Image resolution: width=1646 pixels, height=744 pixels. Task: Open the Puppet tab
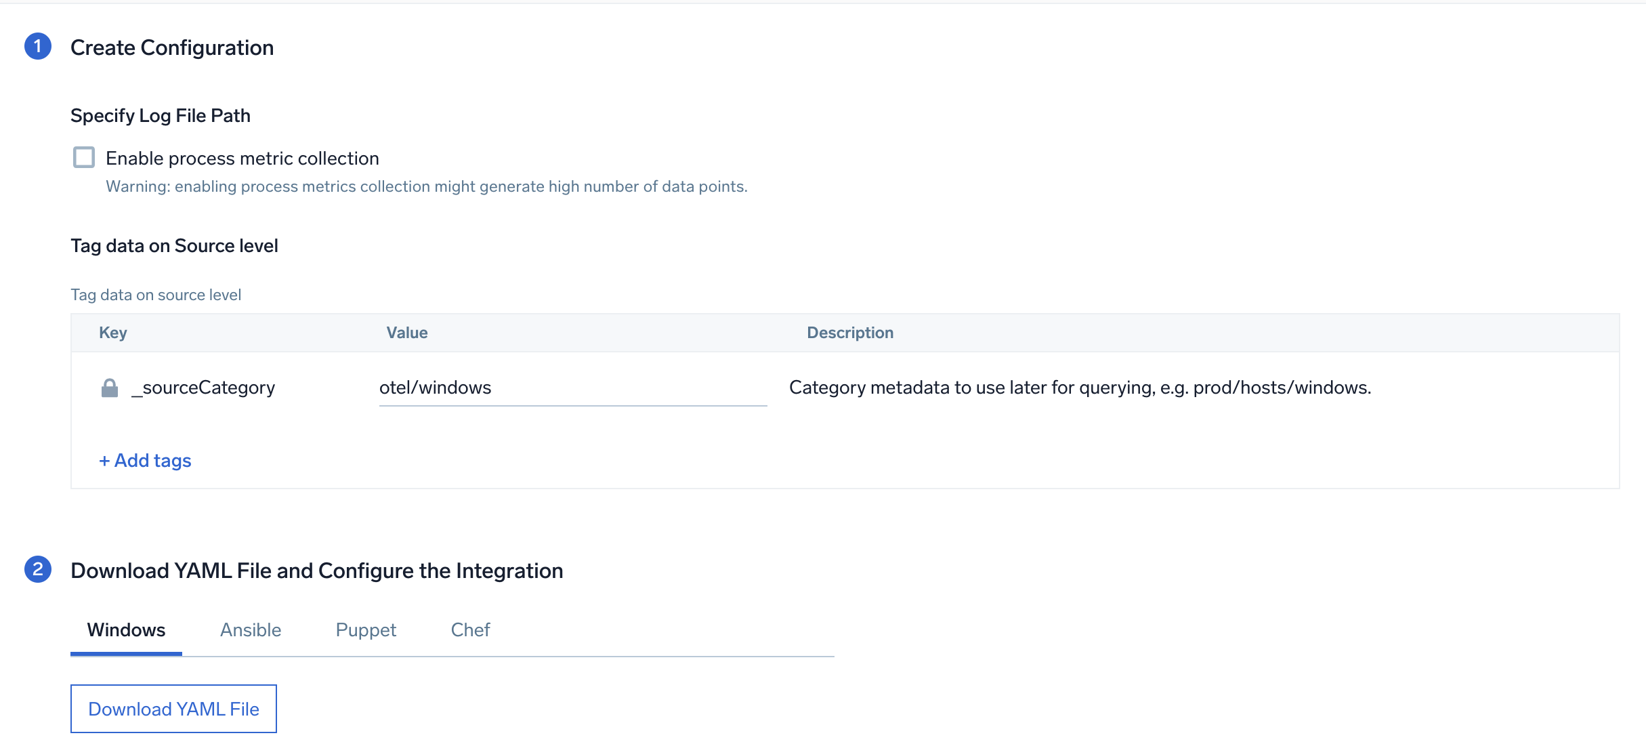click(366, 630)
